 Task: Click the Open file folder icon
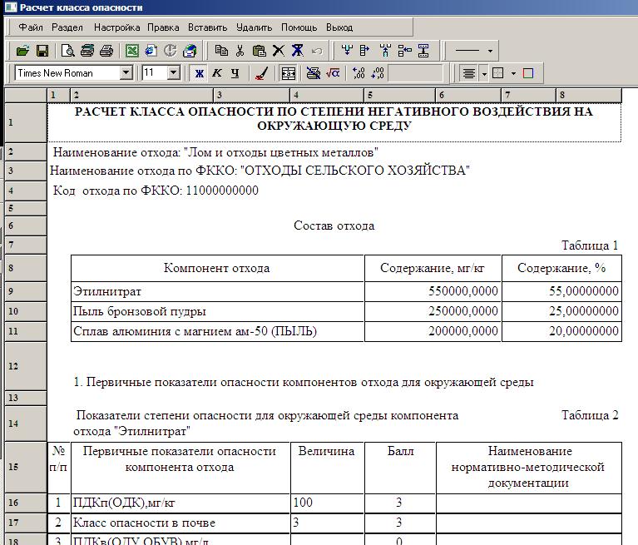pos(22,51)
